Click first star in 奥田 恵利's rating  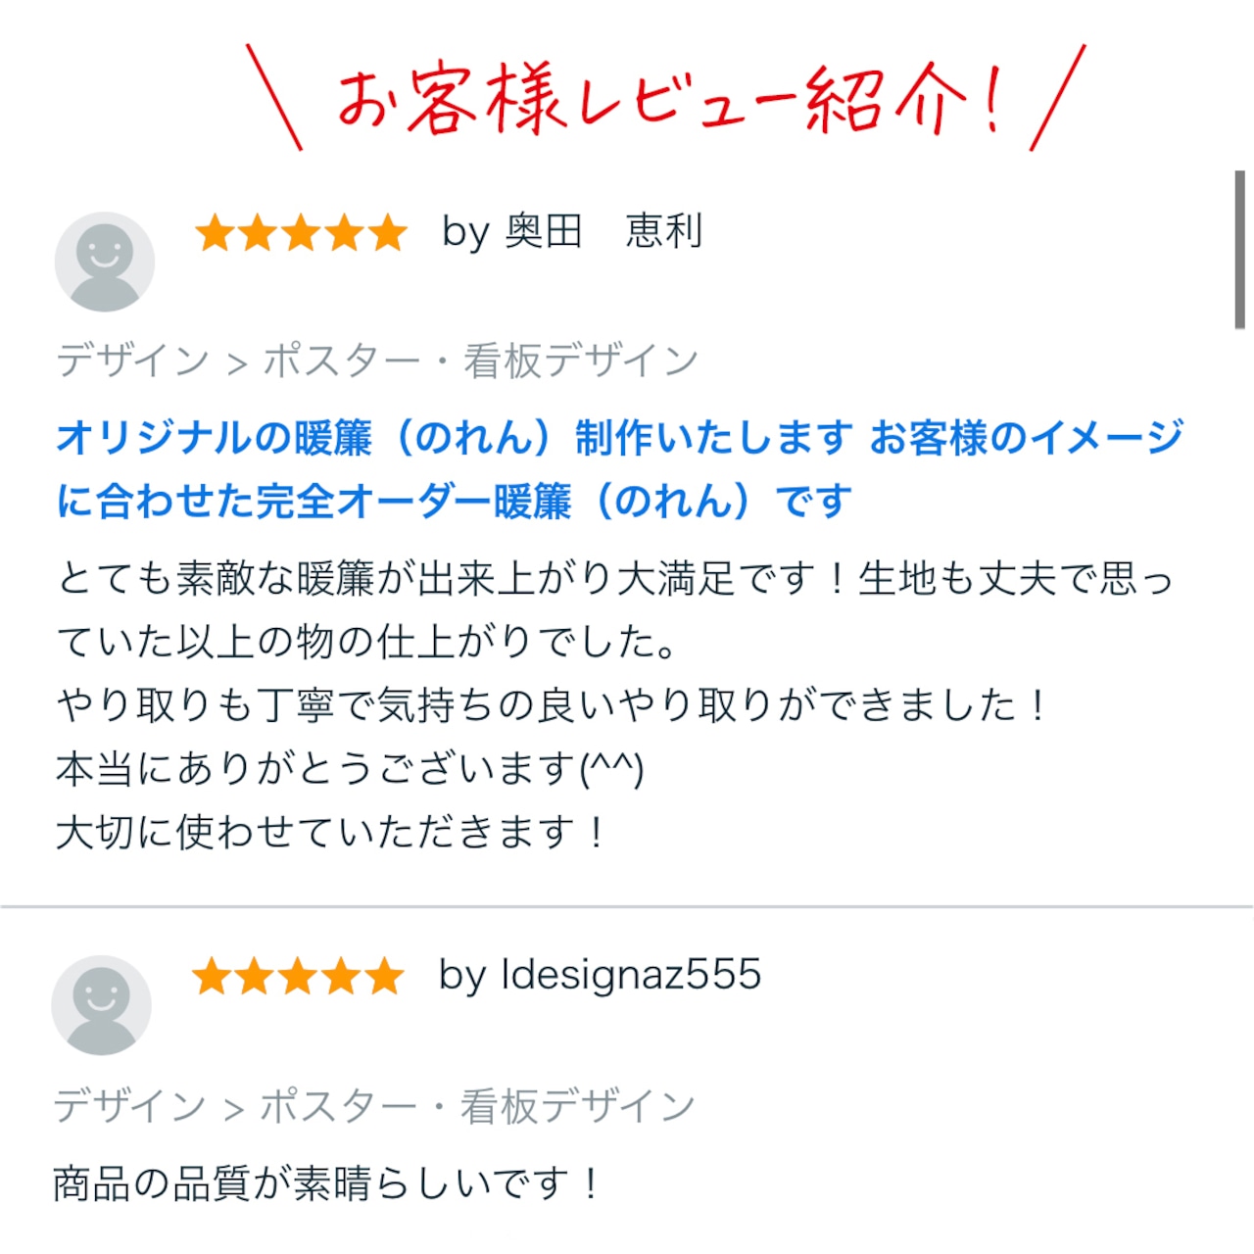tap(215, 234)
